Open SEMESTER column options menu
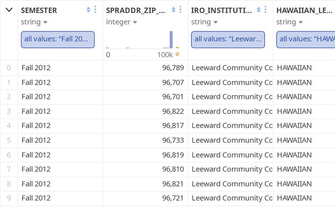The width and height of the screenshot is (335, 209). [x=95, y=9]
